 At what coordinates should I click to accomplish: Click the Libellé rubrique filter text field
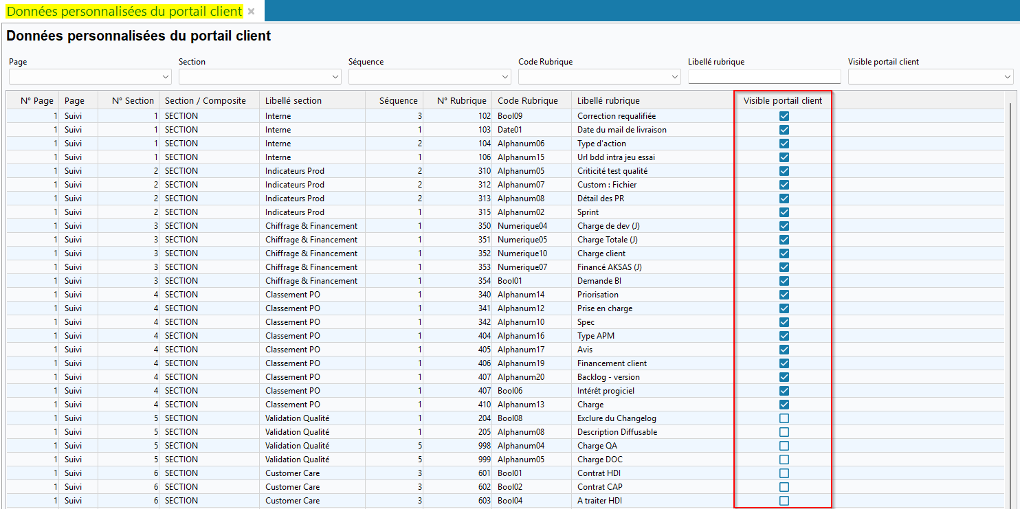pos(764,77)
